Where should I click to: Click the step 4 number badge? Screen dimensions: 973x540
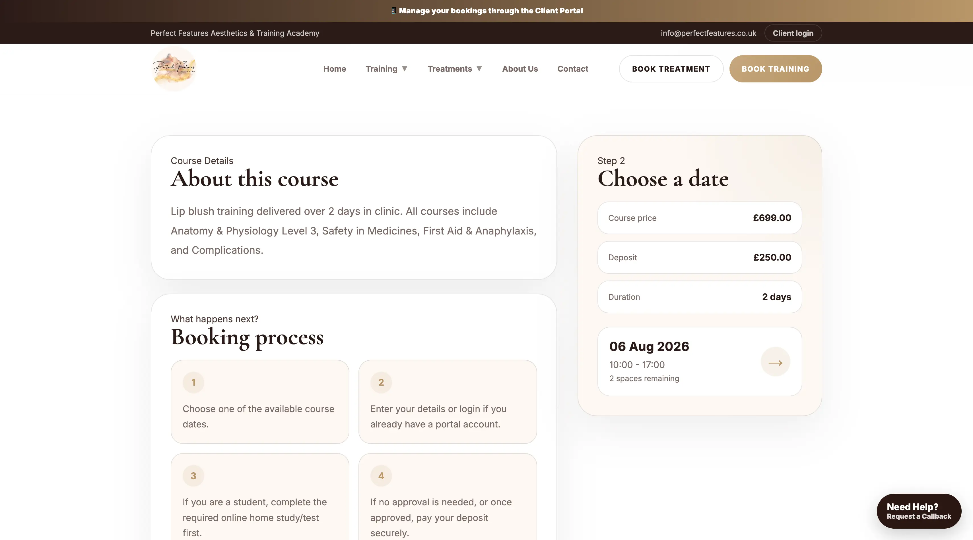(381, 476)
